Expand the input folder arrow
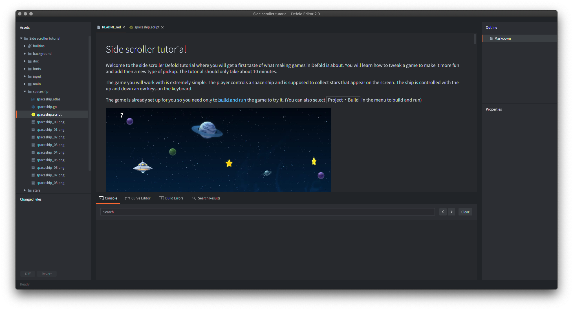This screenshot has width=573, height=310. click(25, 77)
